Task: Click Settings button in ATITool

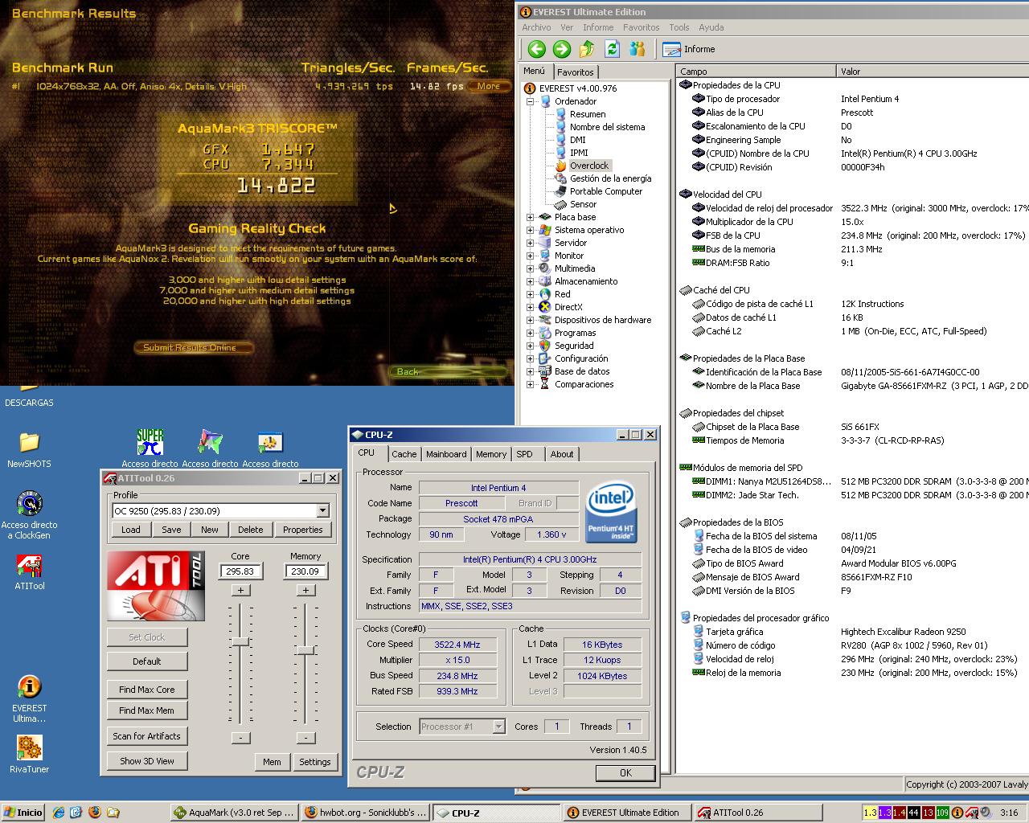Action: 315,762
